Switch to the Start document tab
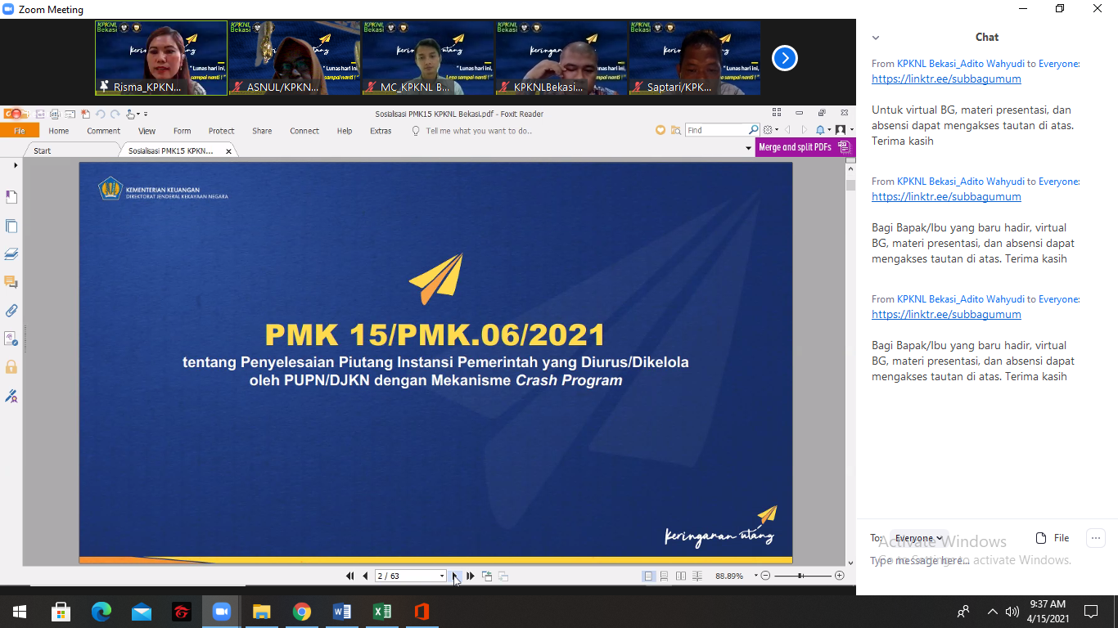 coord(42,151)
